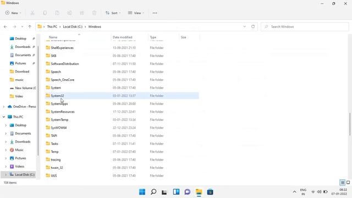
Task: Open clock and date flyout
Action: (x=339, y=192)
